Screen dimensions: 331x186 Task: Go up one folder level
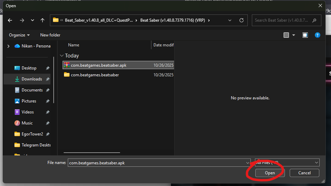coord(42,20)
